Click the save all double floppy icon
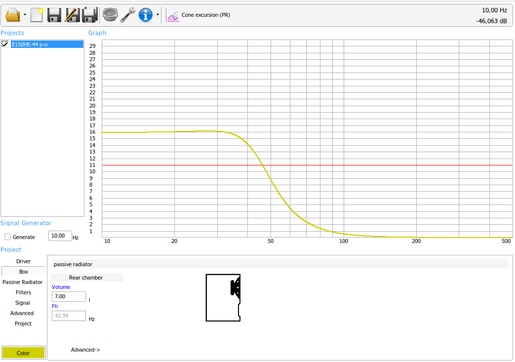The width and height of the screenshot is (515, 362). 89,15
